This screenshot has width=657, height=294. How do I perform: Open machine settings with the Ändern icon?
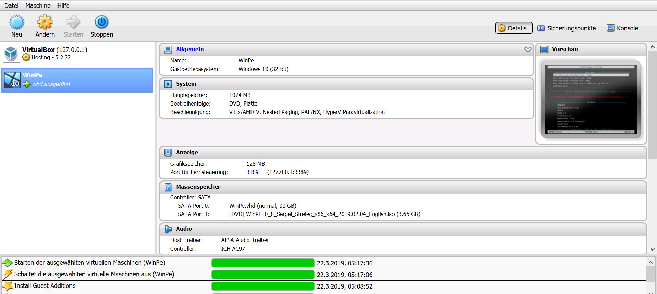(x=45, y=22)
